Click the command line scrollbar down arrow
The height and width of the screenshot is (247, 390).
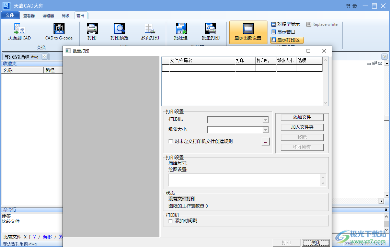(x=386, y=230)
